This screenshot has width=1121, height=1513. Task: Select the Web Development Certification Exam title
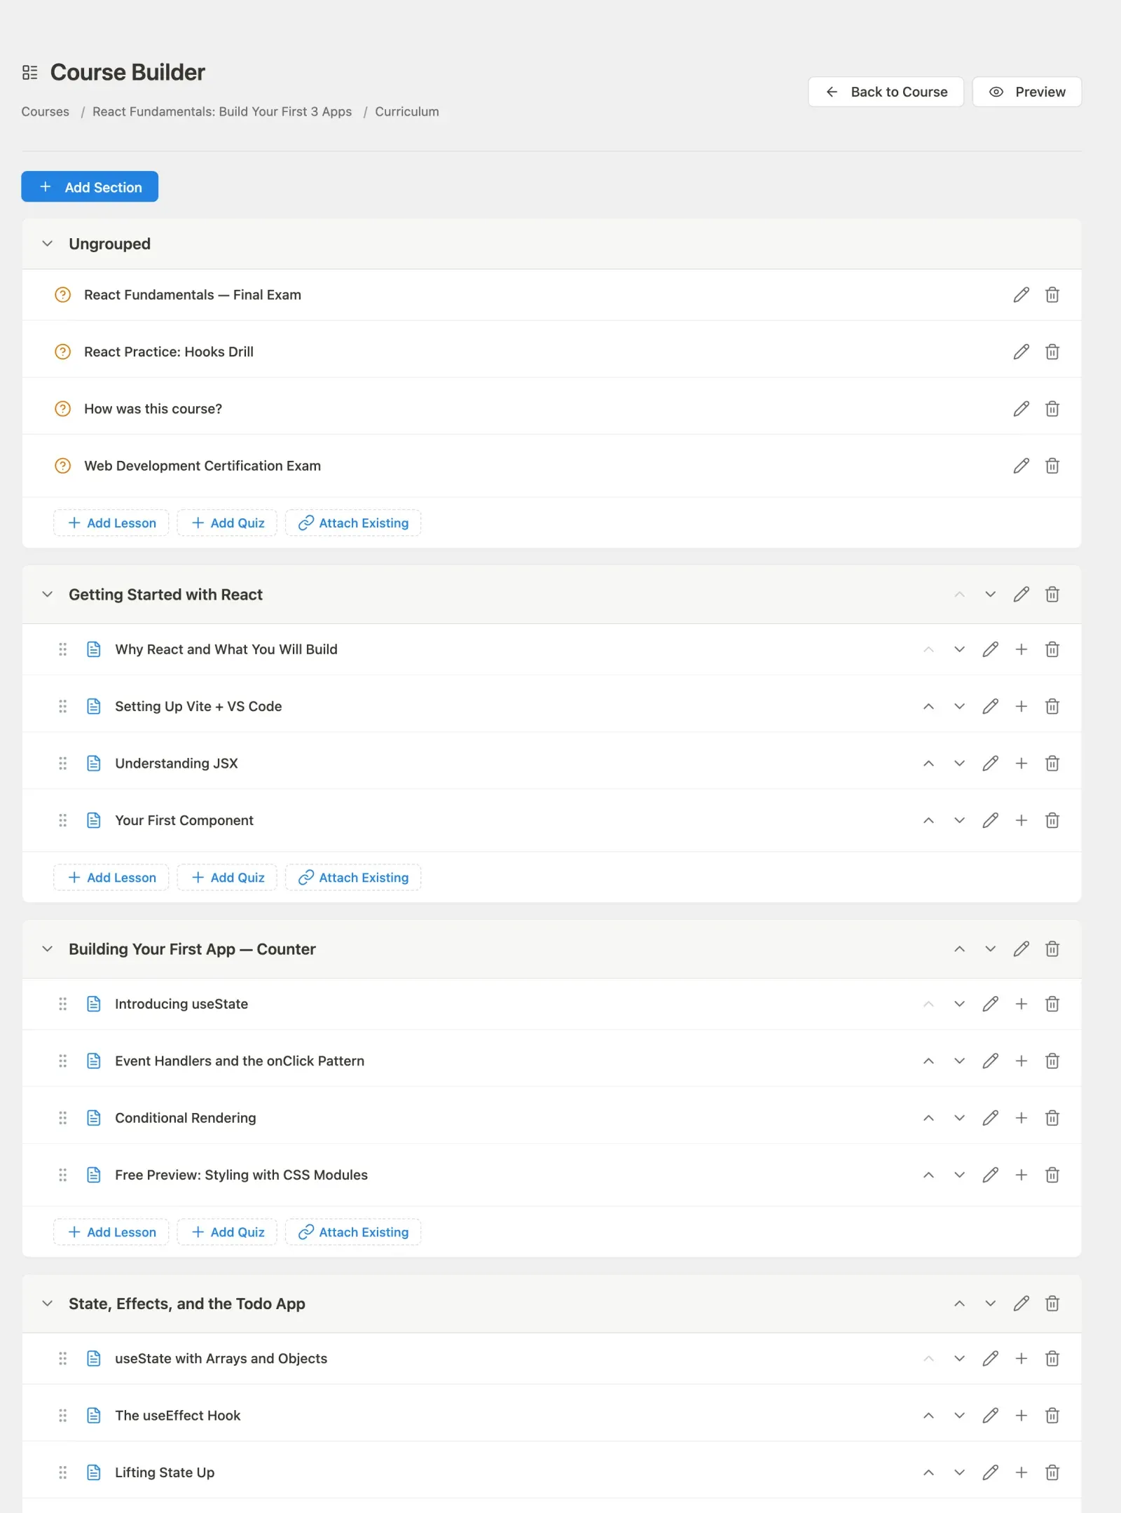coord(202,466)
